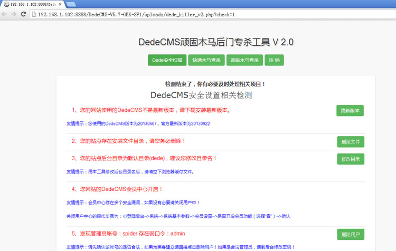Click warning 2 about 安装文件目录

coord(129,141)
